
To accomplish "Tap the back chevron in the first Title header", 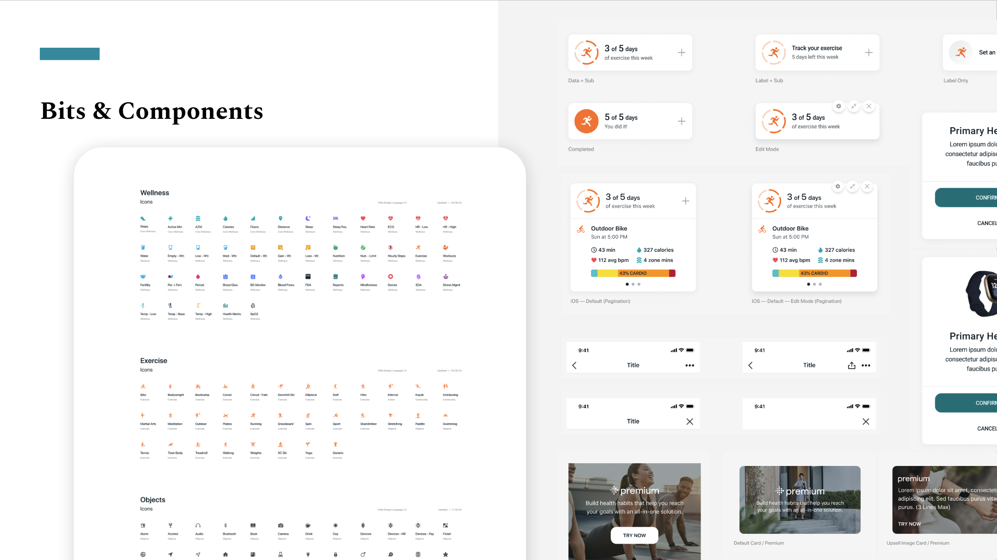I will (574, 365).
